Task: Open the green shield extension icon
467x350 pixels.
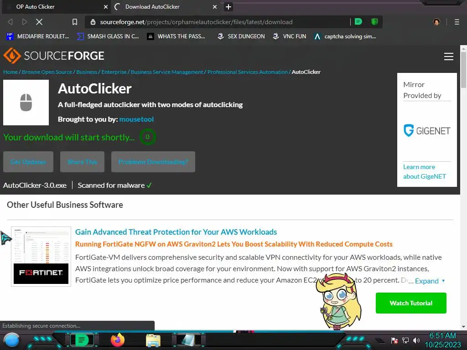Action: pos(374,21)
